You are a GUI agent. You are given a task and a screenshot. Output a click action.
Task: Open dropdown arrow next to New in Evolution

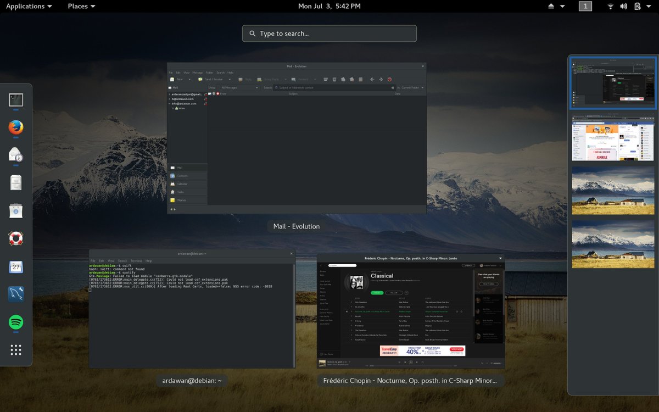(189, 79)
